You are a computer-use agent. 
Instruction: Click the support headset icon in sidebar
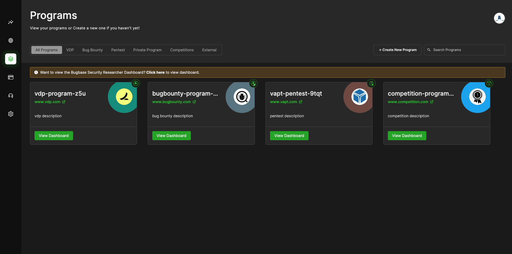coord(11,96)
